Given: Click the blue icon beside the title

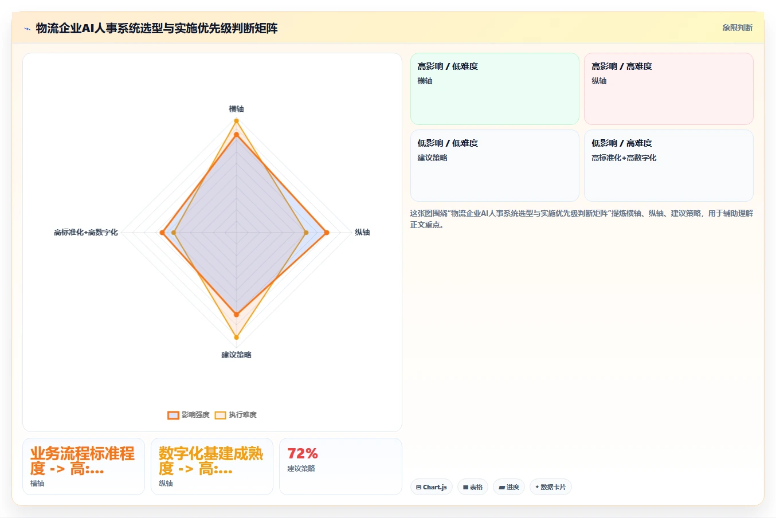Looking at the screenshot, I should click(x=27, y=29).
